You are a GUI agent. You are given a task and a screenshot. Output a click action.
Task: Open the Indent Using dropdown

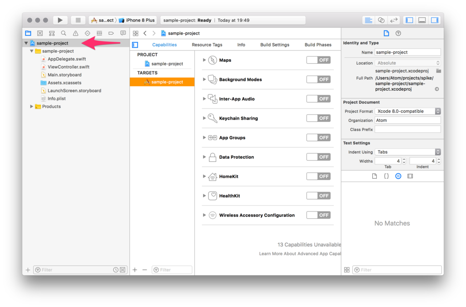click(408, 152)
